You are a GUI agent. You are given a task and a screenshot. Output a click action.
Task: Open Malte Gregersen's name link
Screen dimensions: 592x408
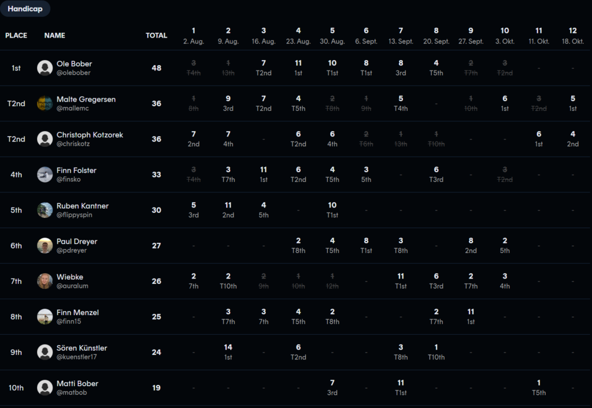[x=86, y=99]
